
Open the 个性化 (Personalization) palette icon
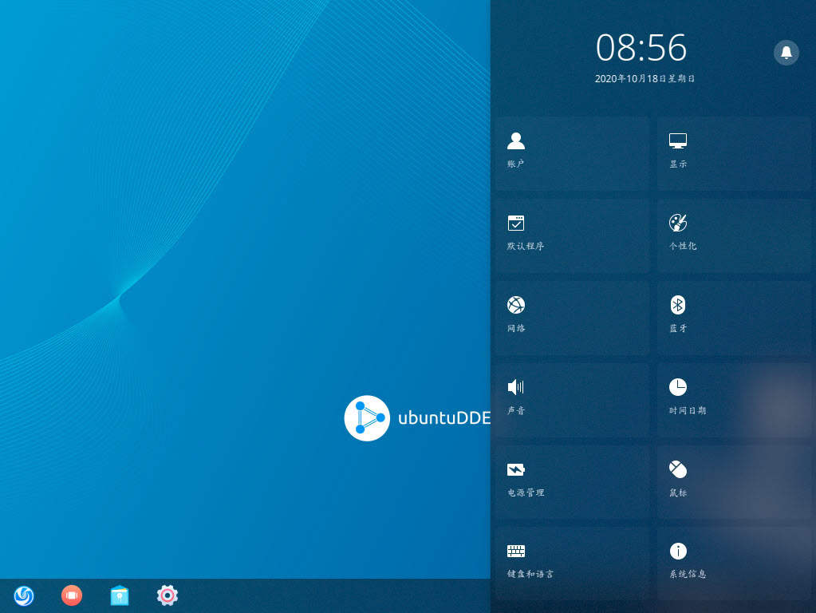point(677,223)
